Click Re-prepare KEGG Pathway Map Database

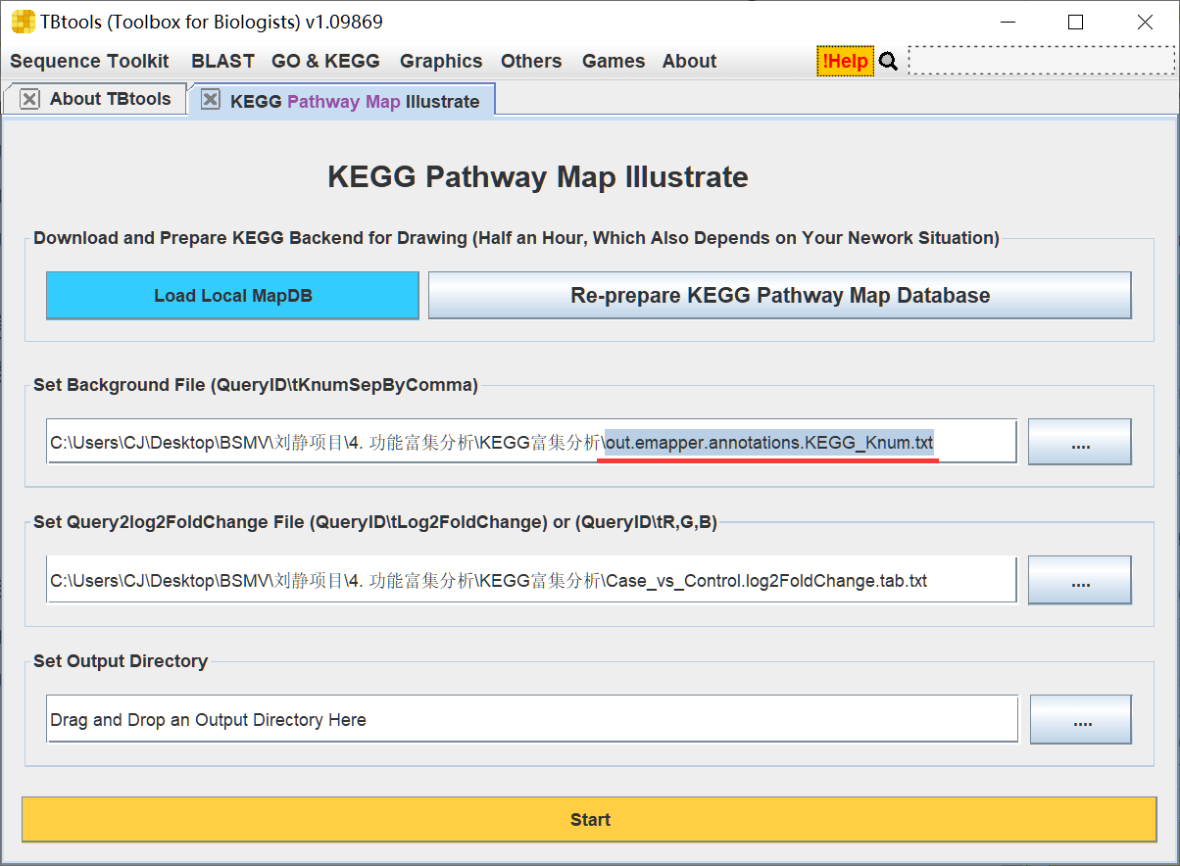click(780, 296)
